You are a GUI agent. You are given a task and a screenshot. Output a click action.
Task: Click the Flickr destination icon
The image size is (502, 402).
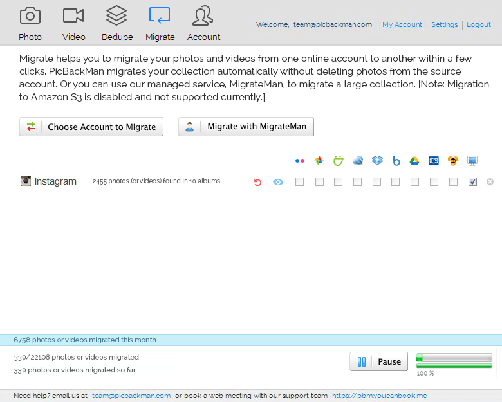300,161
